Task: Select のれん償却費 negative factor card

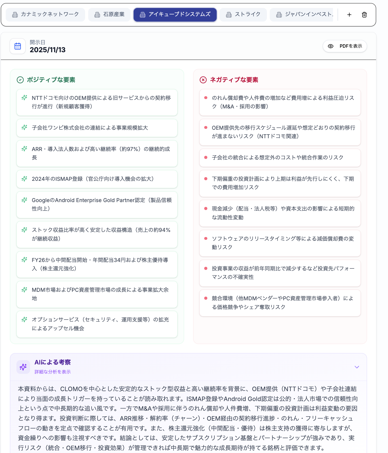Action: tap(280, 102)
